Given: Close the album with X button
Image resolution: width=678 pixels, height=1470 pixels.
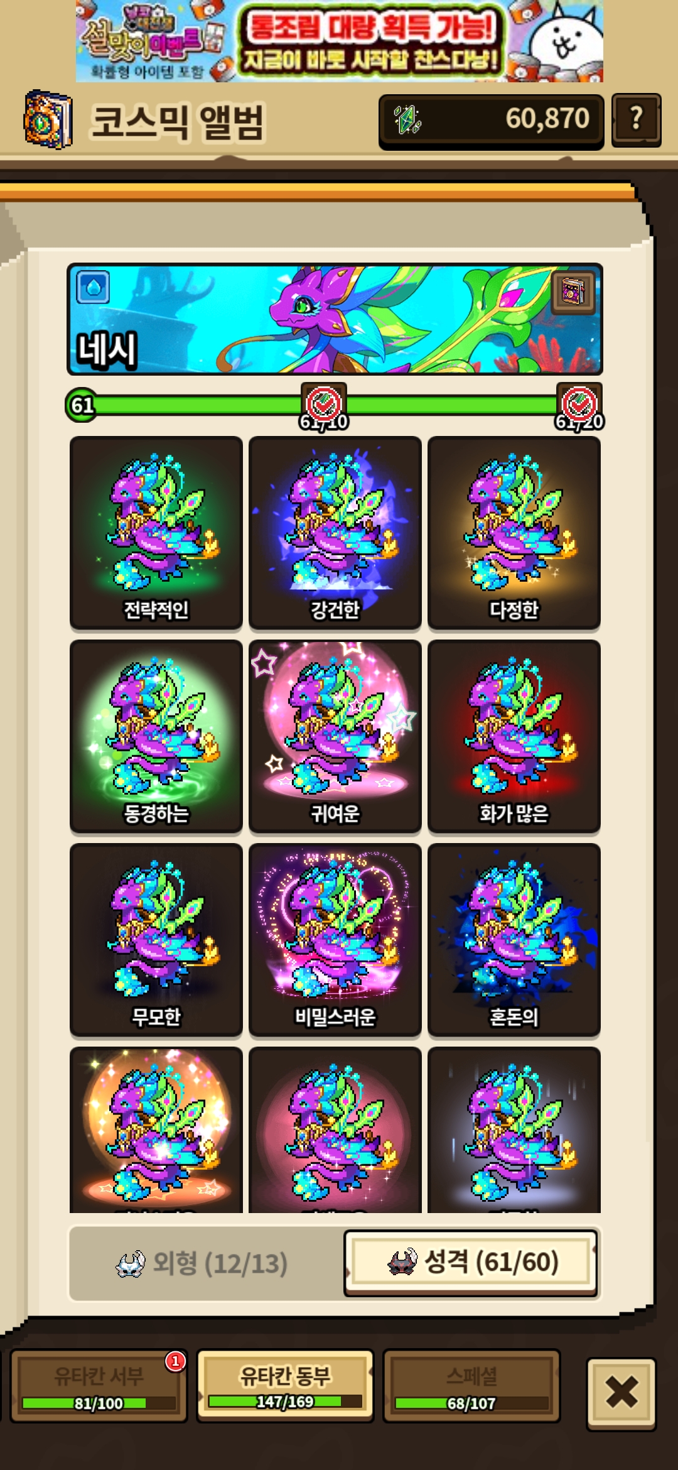Looking at the screenshot, I should (x=621, y=1392).
